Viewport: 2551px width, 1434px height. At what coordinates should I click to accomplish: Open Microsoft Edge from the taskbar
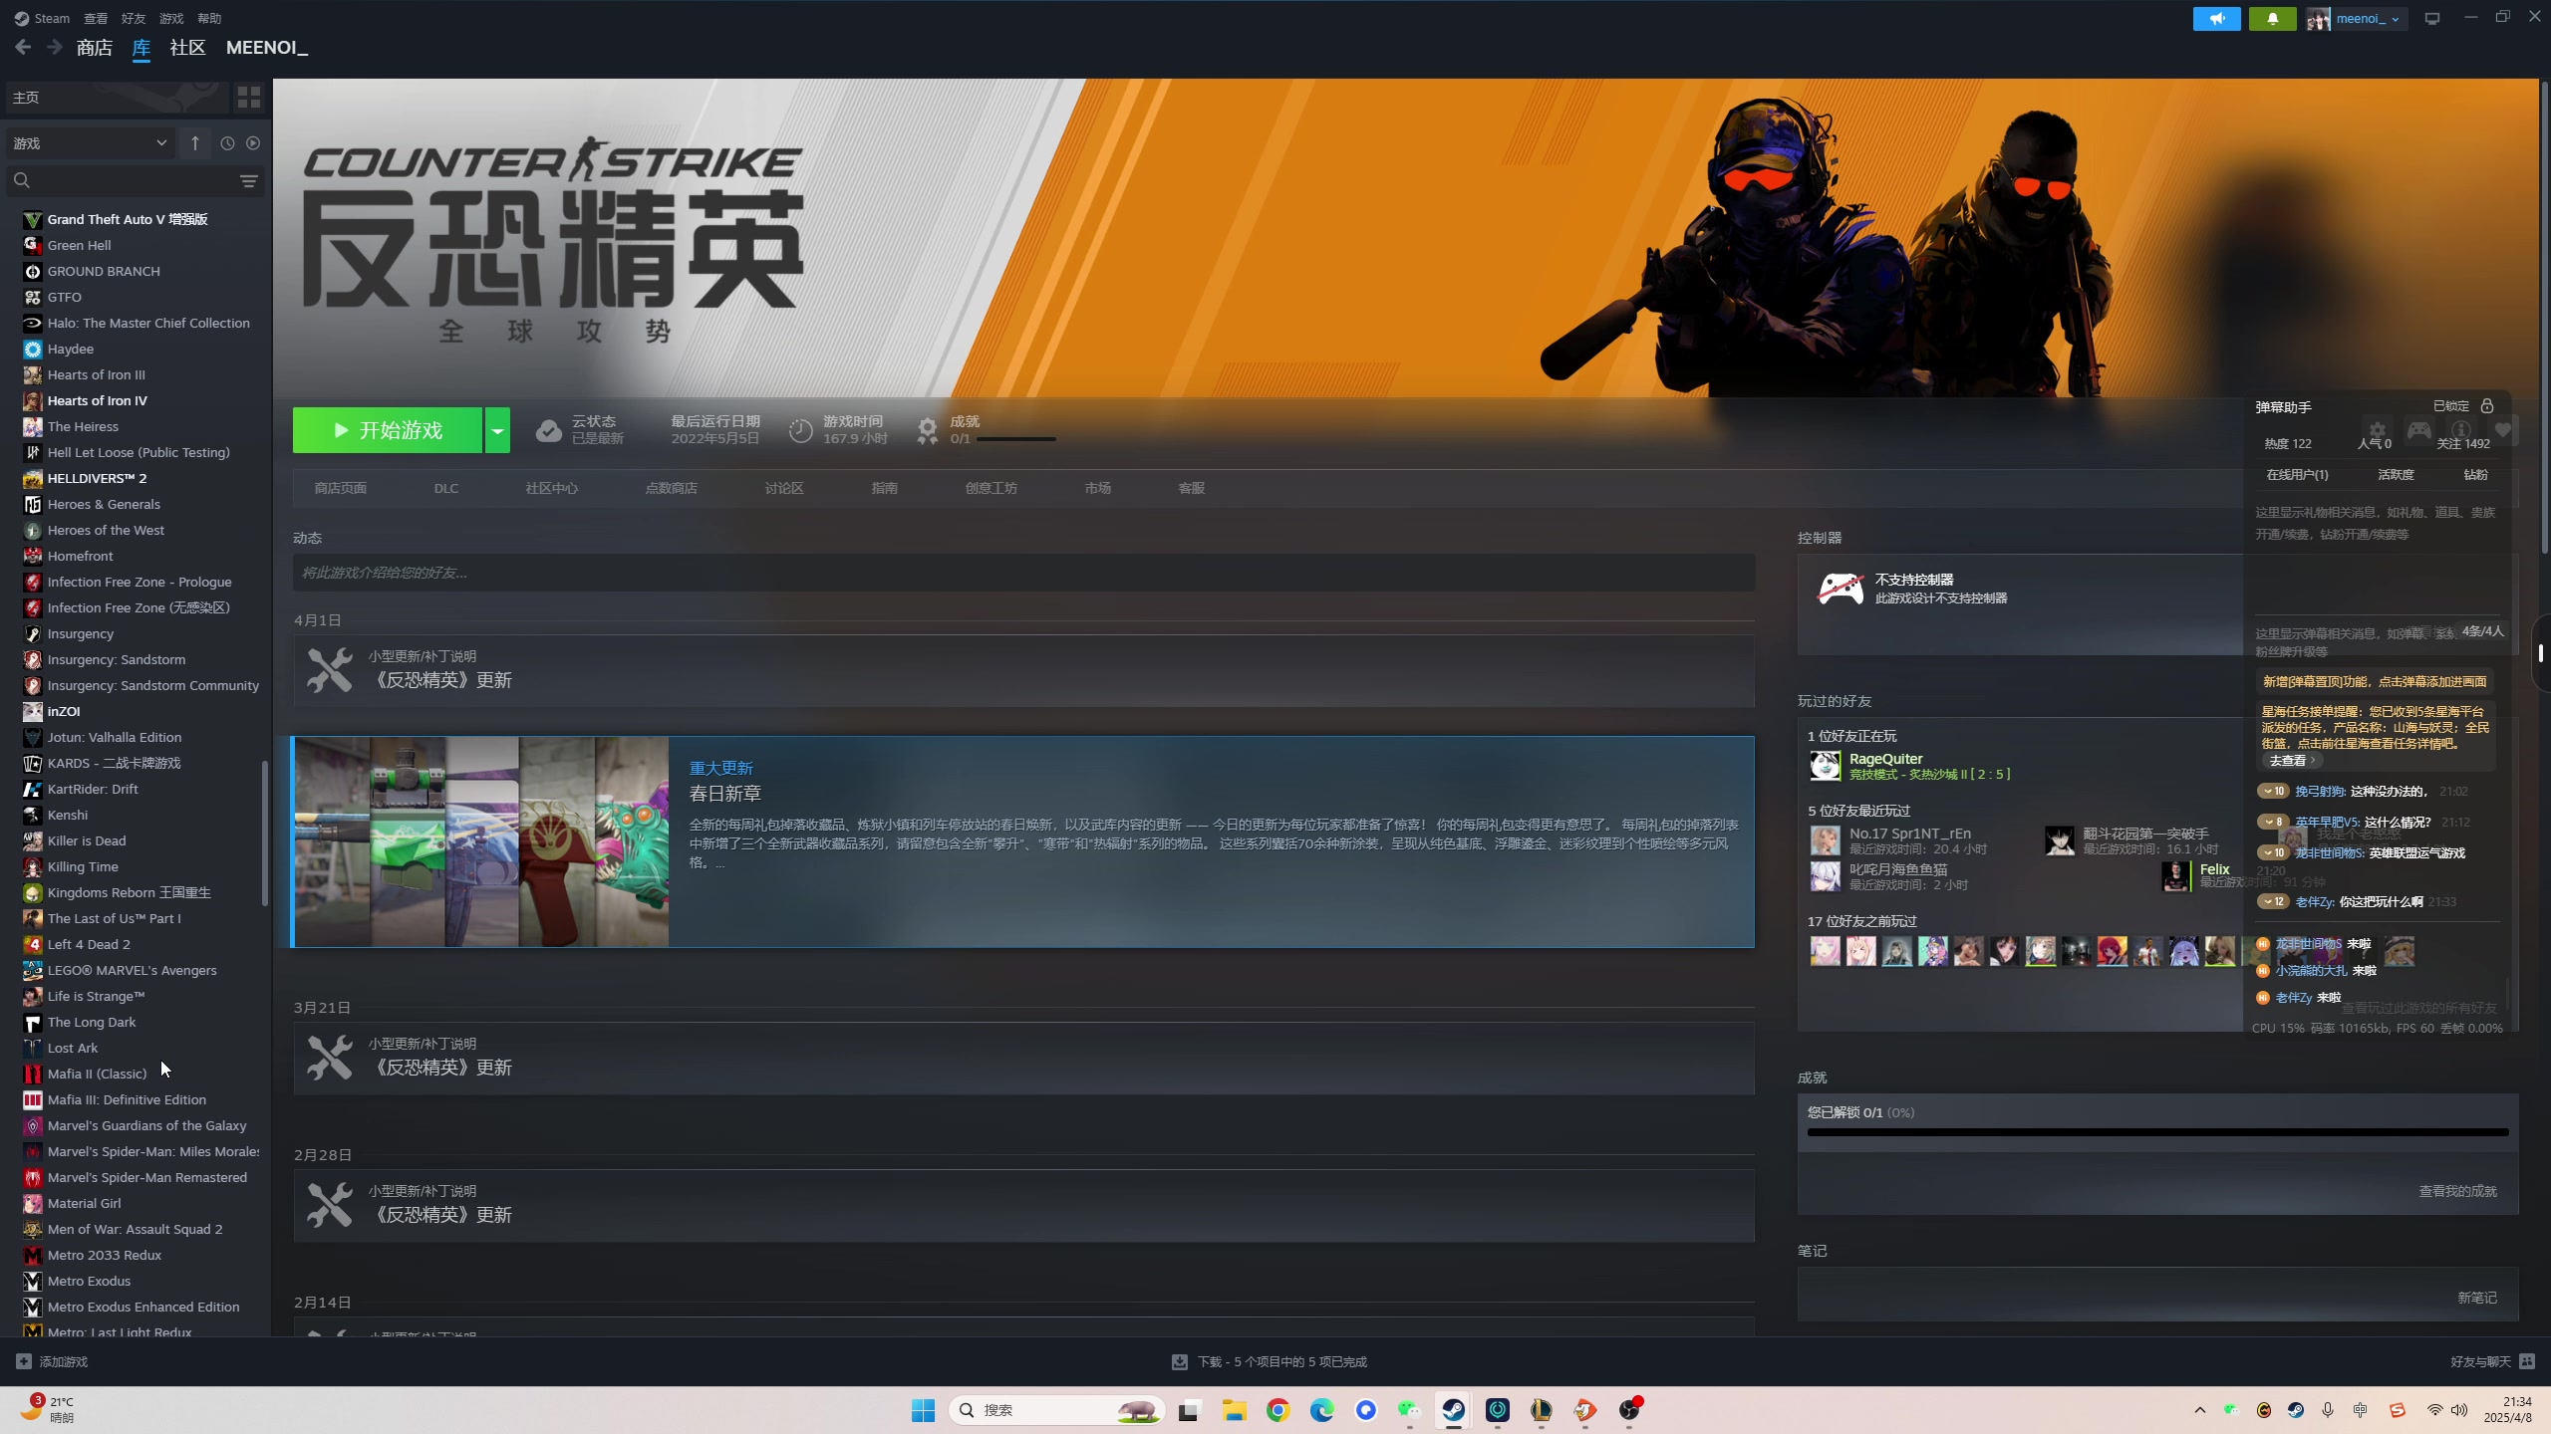click(1321, 1410)
